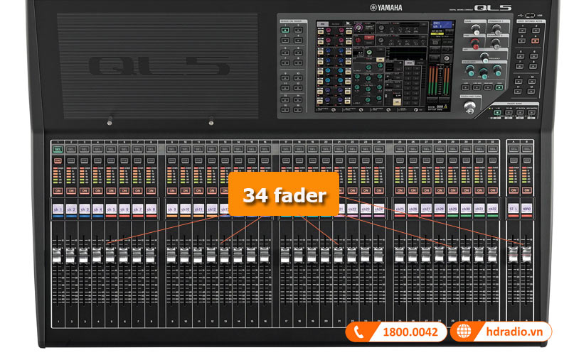569x355 pixels.
Task: Select channel 2 with its SEL key
Action: 71,149
